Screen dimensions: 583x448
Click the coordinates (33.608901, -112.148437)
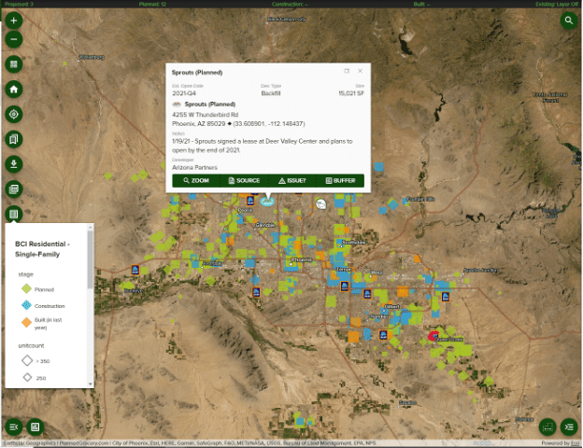pos(269,124)
